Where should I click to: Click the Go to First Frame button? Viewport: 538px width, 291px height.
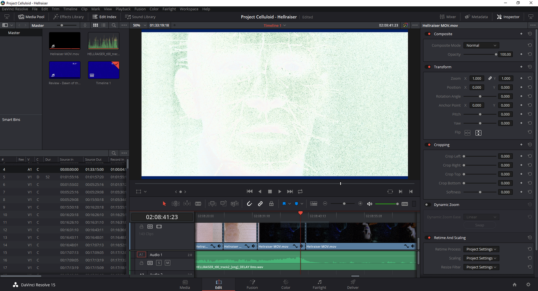pos(249,191)
